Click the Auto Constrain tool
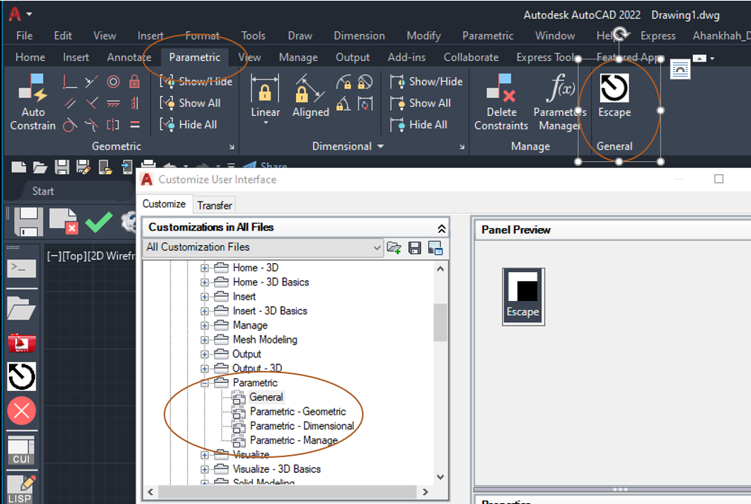The image size is (751, 504). coord(33,103)
